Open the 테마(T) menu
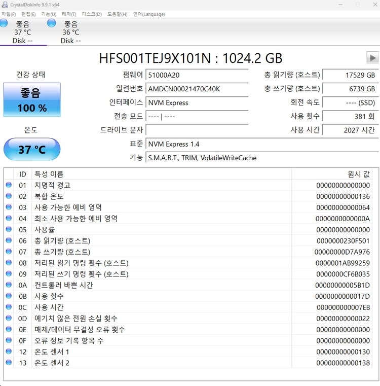The width and height of the screenshot is (380, 386). tap(69, 14)
